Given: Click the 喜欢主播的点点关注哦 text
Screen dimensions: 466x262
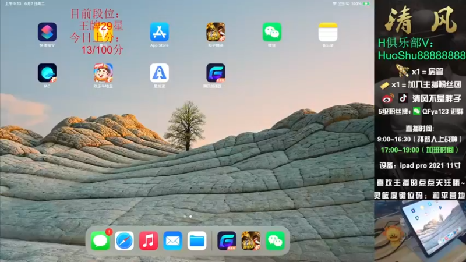Looking at the screenshot, I should coord(421,183).
